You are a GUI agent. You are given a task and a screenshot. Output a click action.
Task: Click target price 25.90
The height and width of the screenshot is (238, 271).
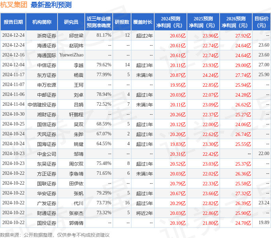264,74
